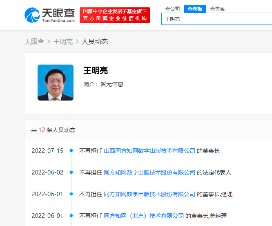Open the 王明亮 breadcrumb link
The height and width of the screenshot is (226, 272).
click(x=63, y=42)
